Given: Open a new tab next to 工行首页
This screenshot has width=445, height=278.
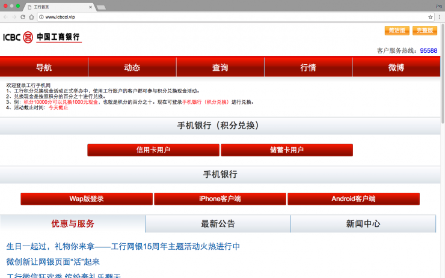Looking at the screenshot, I should (101, 7).
